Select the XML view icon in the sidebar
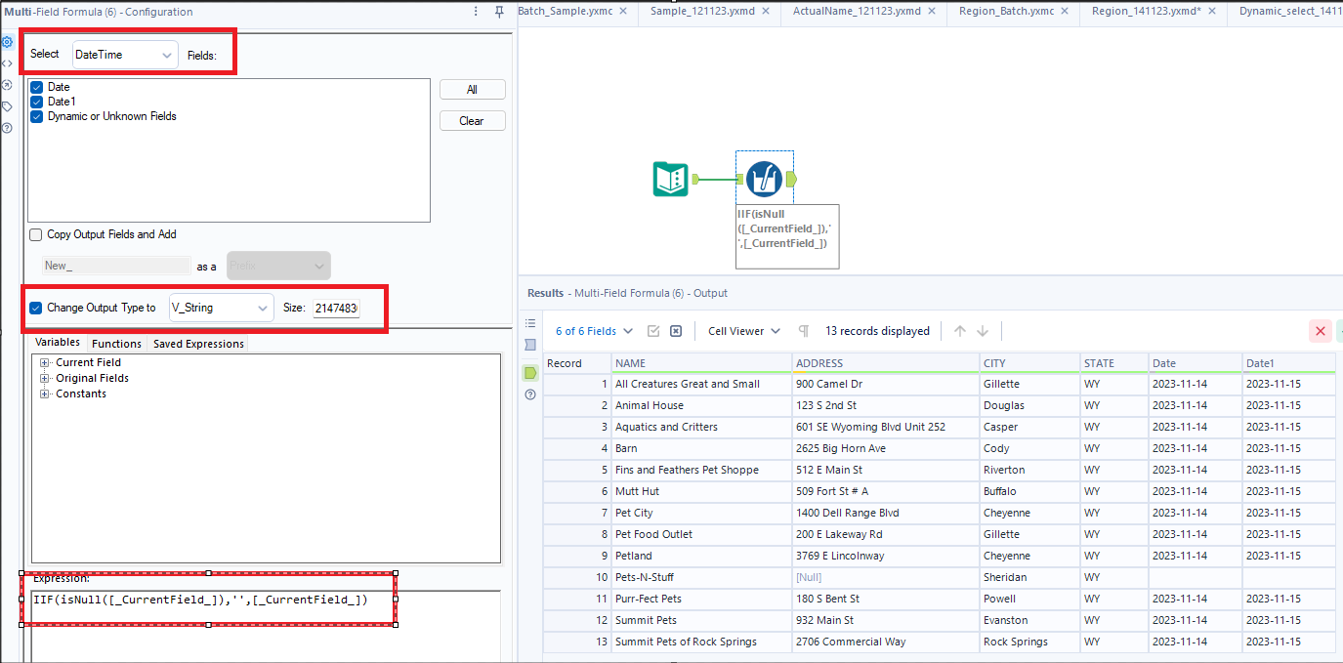The width and height of the screenshot is (1343, 663). [7, 62]
